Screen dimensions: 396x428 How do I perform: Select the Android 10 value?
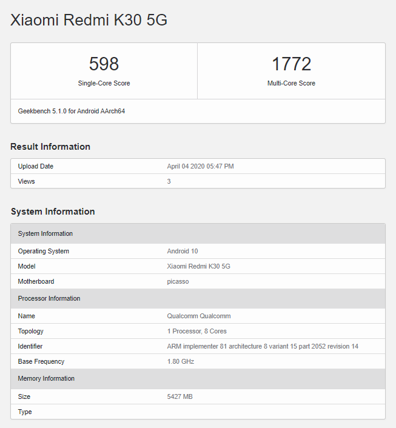[x=183, y=251]
